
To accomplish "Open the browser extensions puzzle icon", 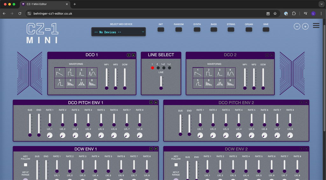I will 294,13.
